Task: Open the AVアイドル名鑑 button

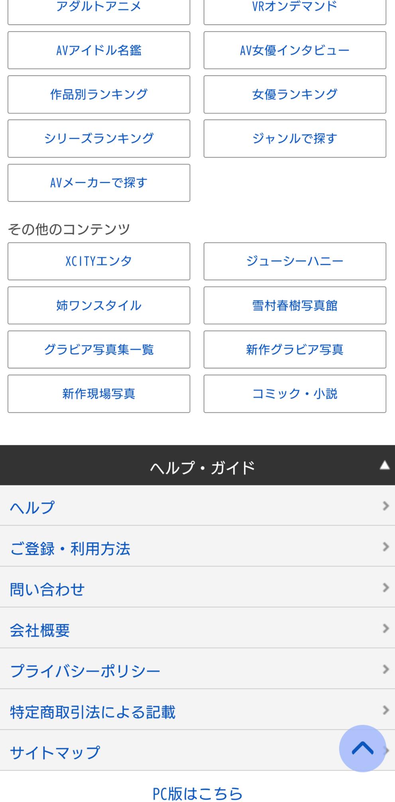Action: point(99,51)
